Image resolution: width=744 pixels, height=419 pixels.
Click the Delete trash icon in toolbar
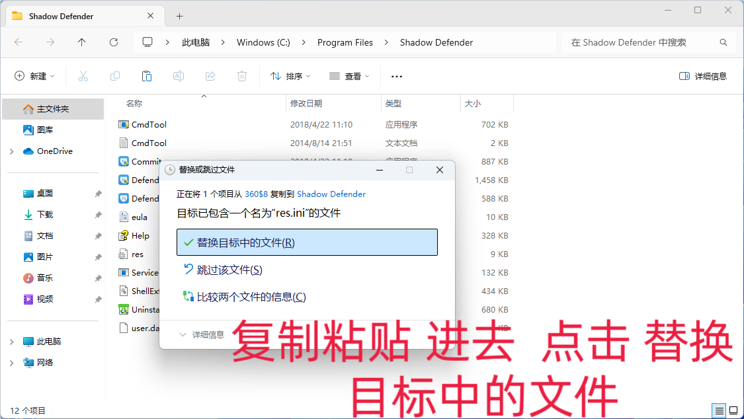[x=242, y=76]
